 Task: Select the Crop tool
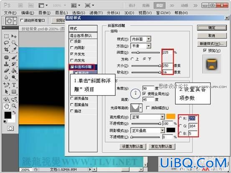[x=6, y=50]
